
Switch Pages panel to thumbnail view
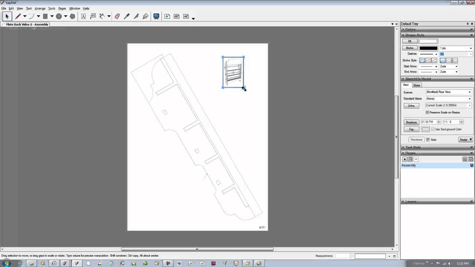coord(471,159)
